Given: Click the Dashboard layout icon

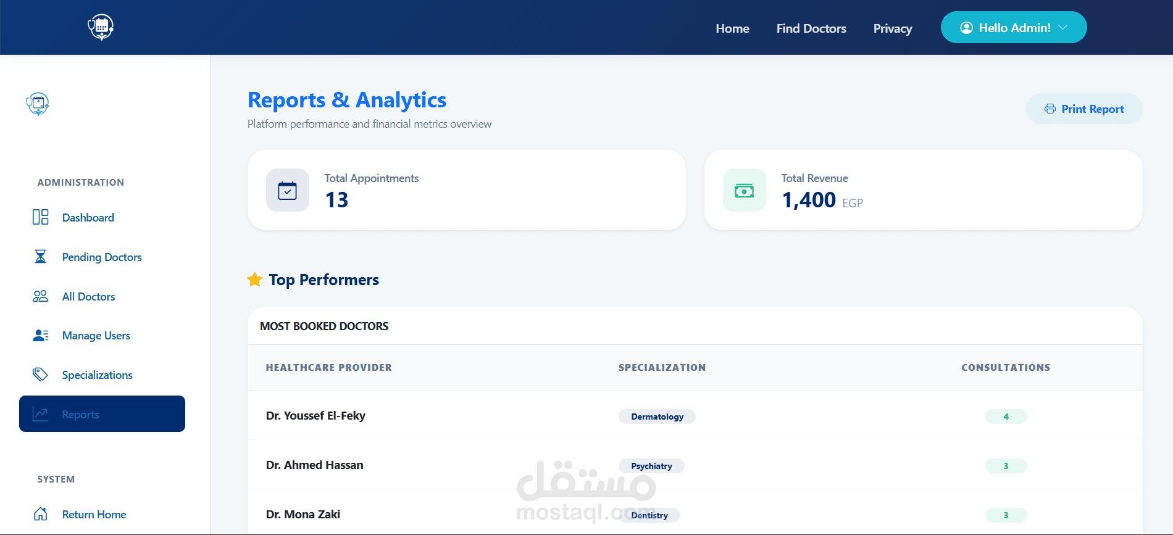Looking at the screenshot, I should (41, 217).
